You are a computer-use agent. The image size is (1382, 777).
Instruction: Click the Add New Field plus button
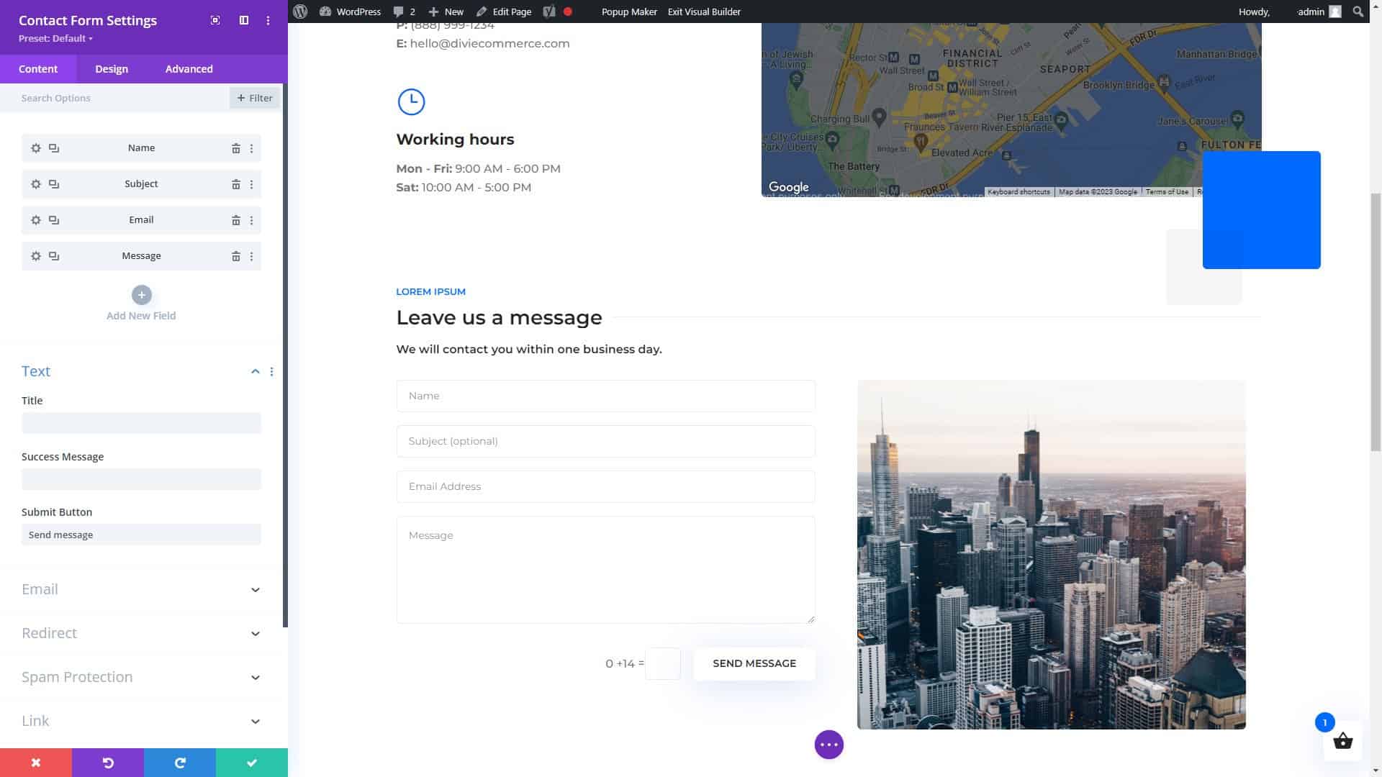(141, 295)
